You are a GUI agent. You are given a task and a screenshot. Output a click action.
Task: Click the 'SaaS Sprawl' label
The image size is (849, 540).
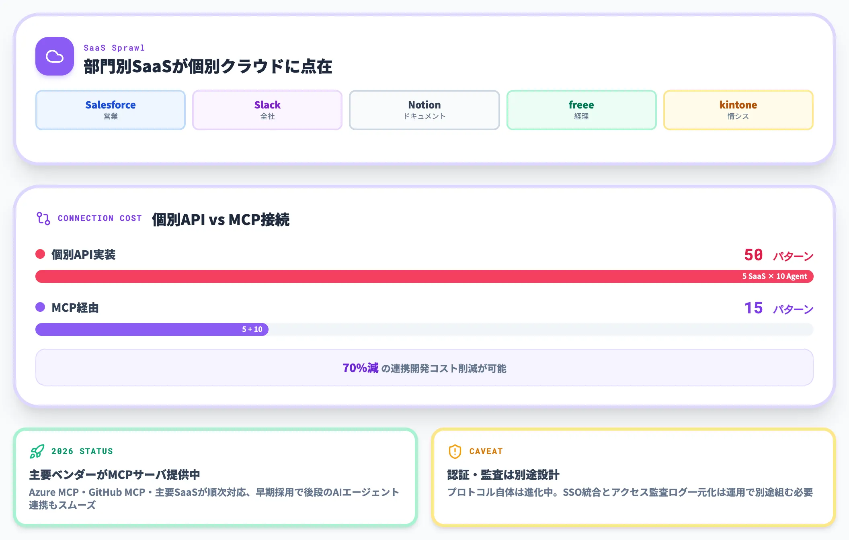[x=114, y=48]
